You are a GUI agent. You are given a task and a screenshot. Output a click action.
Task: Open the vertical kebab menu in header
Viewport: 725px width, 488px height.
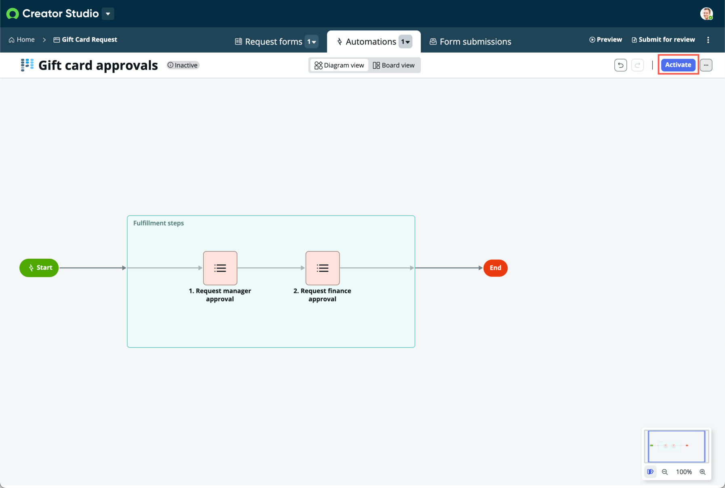pos(708,40)
